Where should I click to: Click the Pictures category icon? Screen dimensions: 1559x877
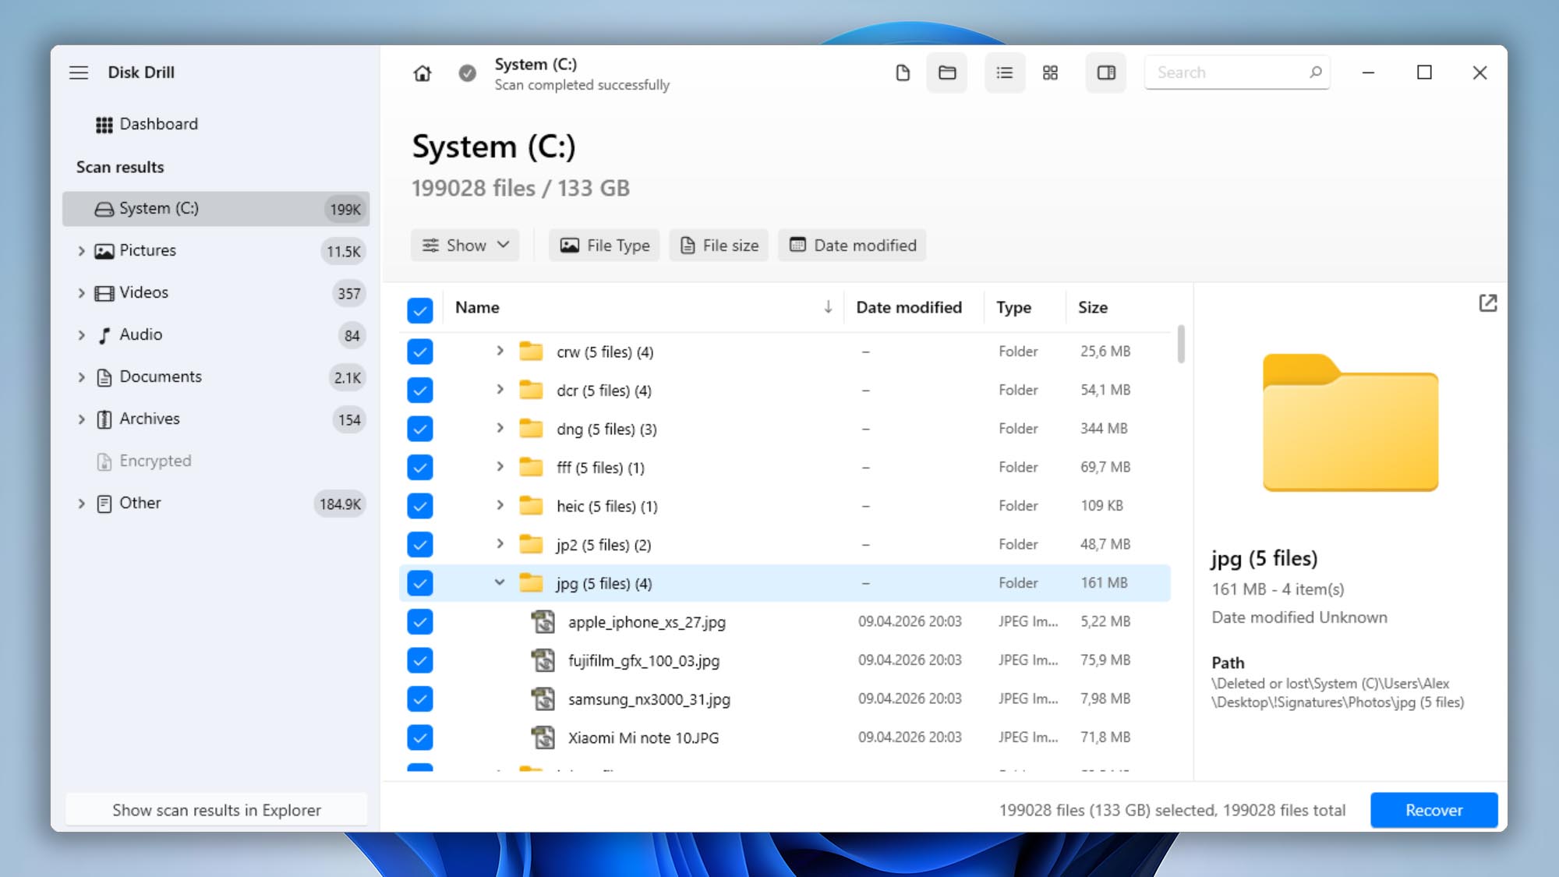[104, 251]
